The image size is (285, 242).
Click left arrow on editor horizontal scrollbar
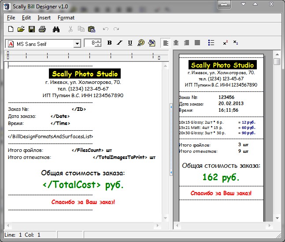8,225
